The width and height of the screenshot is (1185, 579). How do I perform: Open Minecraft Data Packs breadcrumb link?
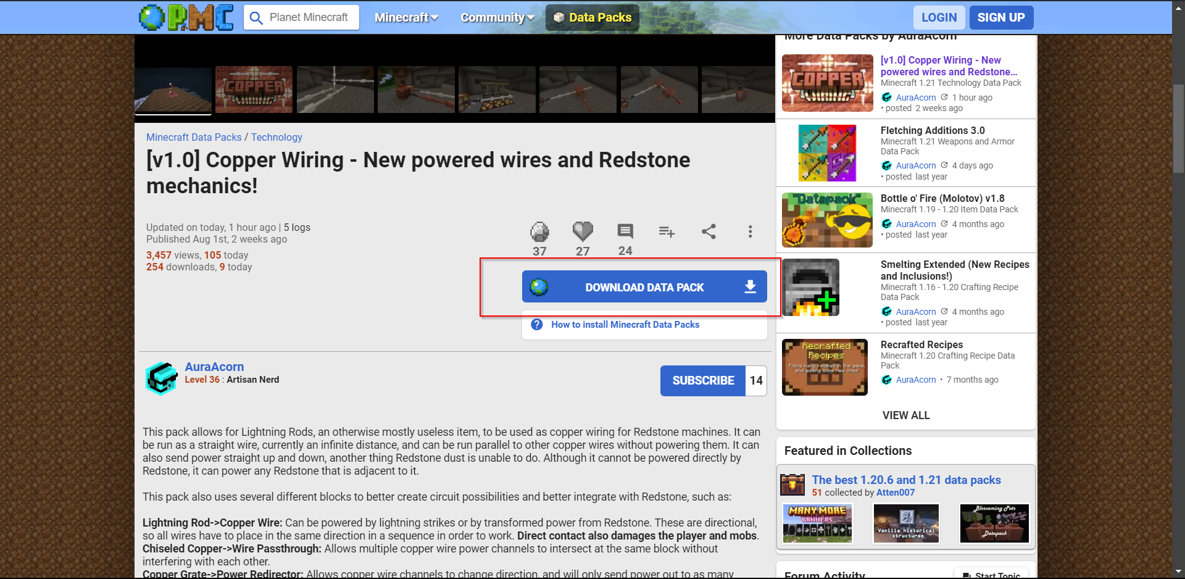pyautogui.click(x=194, y=137)
